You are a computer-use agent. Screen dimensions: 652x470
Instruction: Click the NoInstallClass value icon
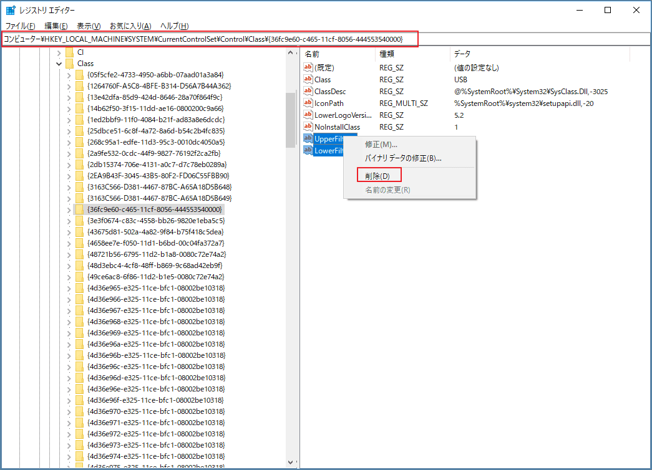pyautogui.click(x=308, y=127)
